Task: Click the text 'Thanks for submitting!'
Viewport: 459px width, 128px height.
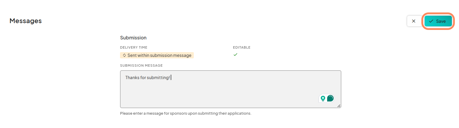Action: 148,78
